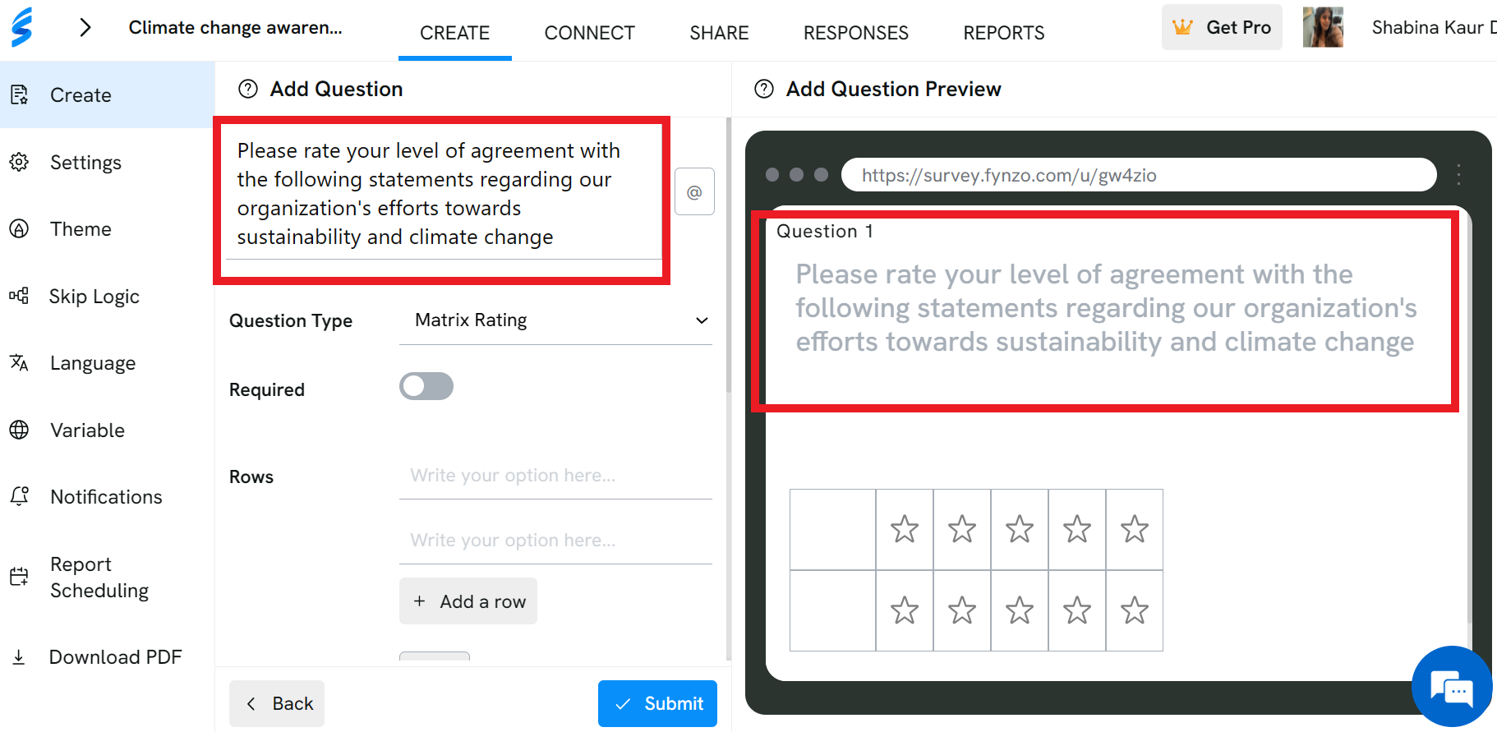Toggle the Required switch on
Screen dimensions: 1497x732
pos(426,386)
